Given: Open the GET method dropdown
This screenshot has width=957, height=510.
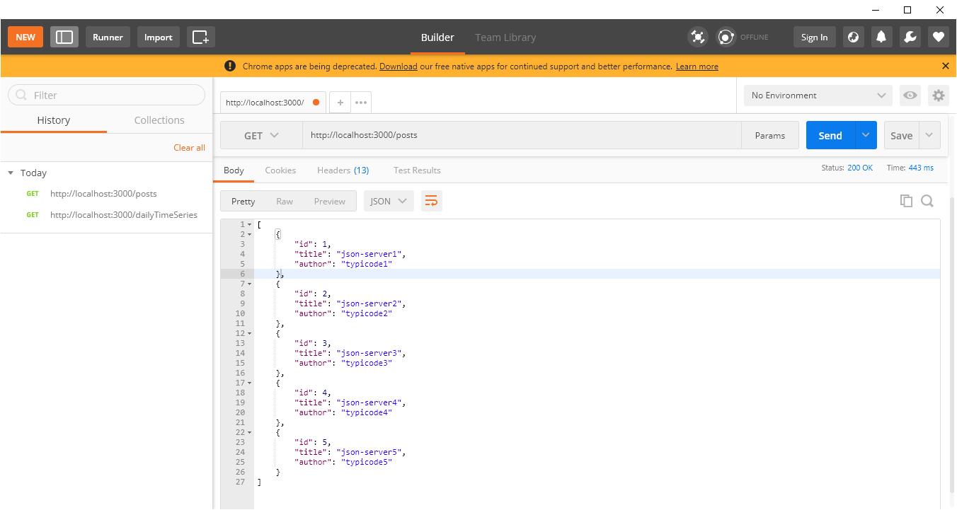Looking at the screenshot, I should [261, 135].
